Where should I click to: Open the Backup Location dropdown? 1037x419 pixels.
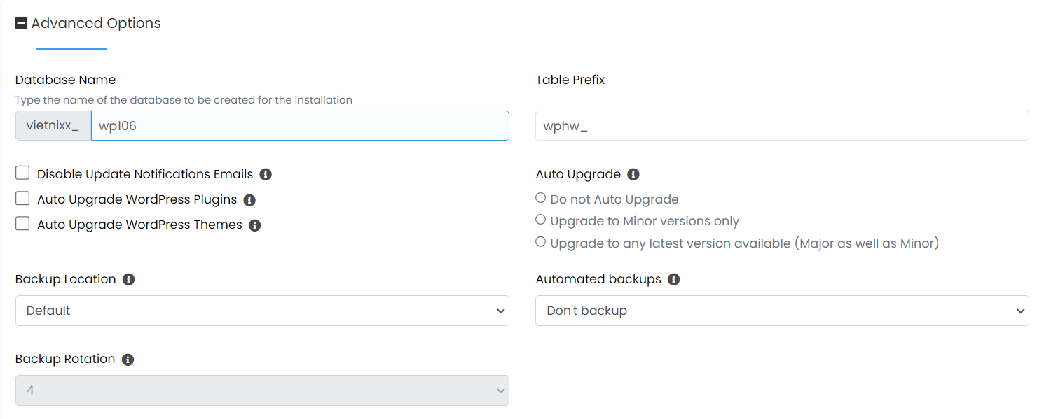[x=262, y=311]
